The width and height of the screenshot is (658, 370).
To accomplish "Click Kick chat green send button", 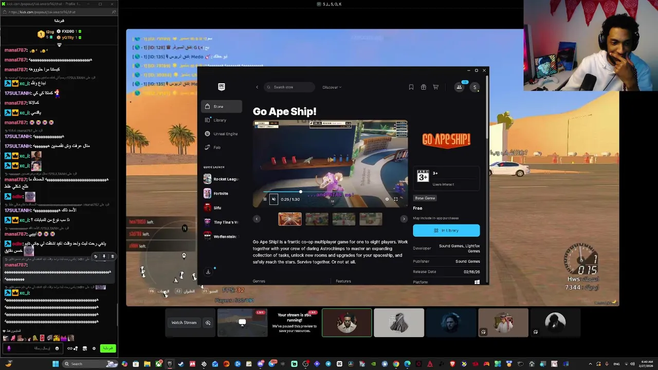I will click(x=108, y=348).
